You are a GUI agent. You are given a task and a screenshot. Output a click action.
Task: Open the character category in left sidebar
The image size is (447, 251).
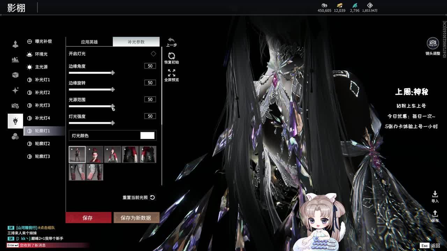pyautogui.click(x=15, y=44)
